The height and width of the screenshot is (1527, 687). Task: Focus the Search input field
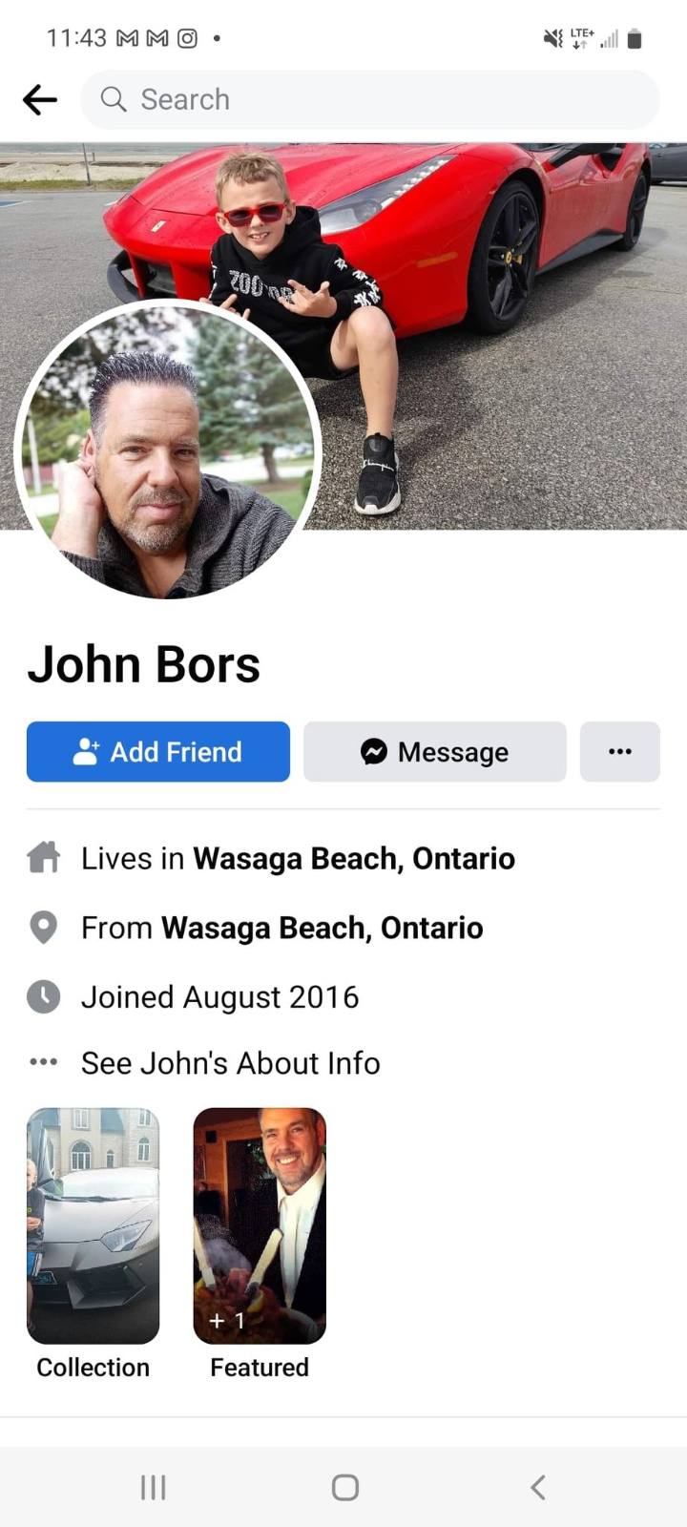[370, 99]
